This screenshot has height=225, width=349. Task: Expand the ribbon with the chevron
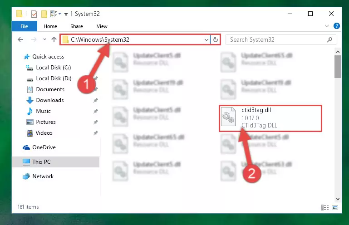tap(326, 26)
